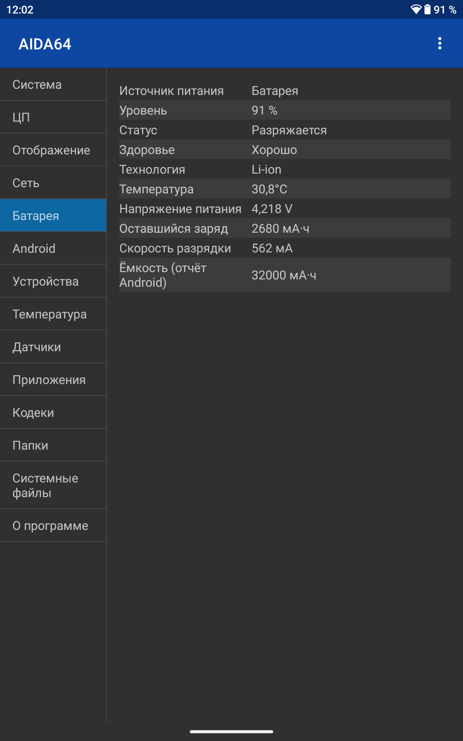View the Кодеки section
Image resolution: width=463 pixels, height=741 pixels.
click(x=53, y=413)
